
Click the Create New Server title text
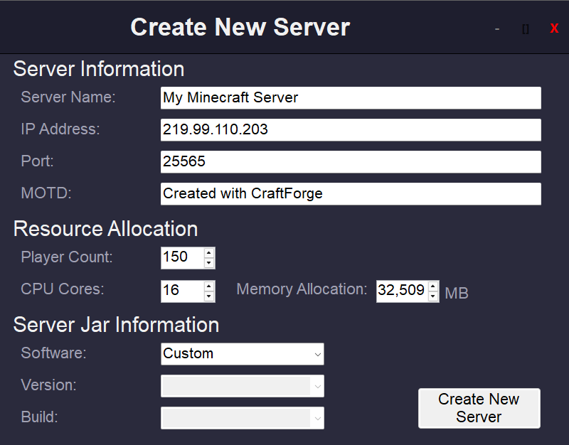click(240, 27)
